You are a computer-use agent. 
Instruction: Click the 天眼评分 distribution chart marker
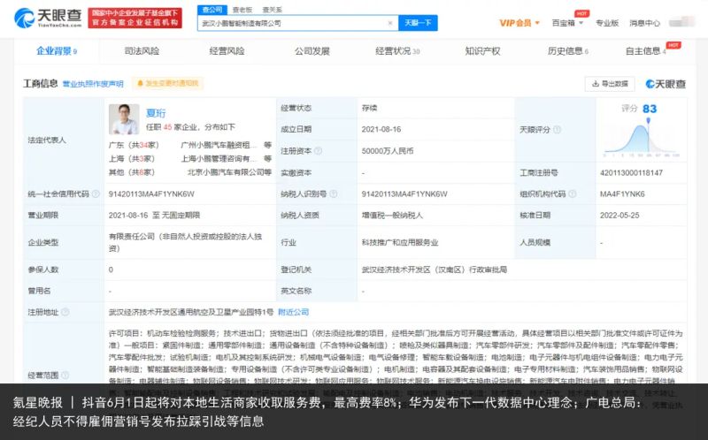[649, 121]
